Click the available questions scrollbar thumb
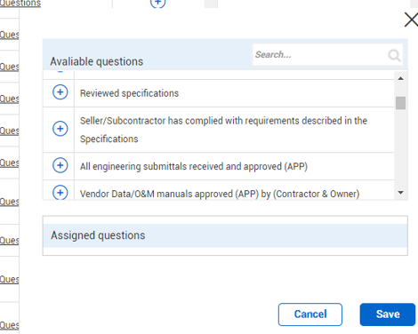Screen dimensions: 418x334 point(400,103)
